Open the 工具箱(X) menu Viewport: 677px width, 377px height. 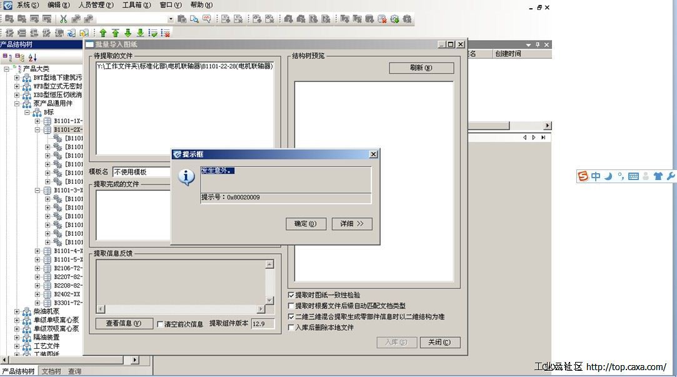pyautogui.click(x=136, y=5)
